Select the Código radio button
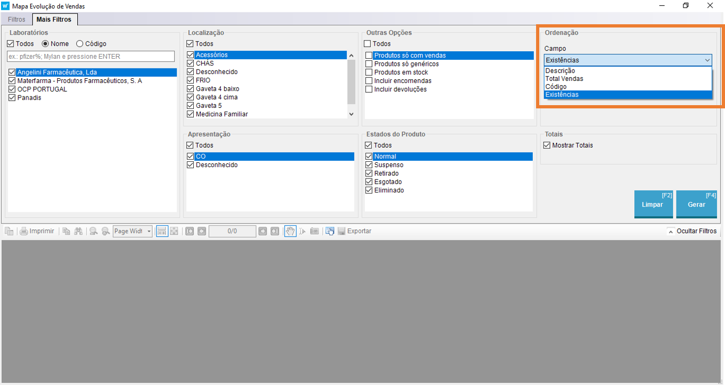This screenshot has width=725, height=385. click(x=80, y=44)
